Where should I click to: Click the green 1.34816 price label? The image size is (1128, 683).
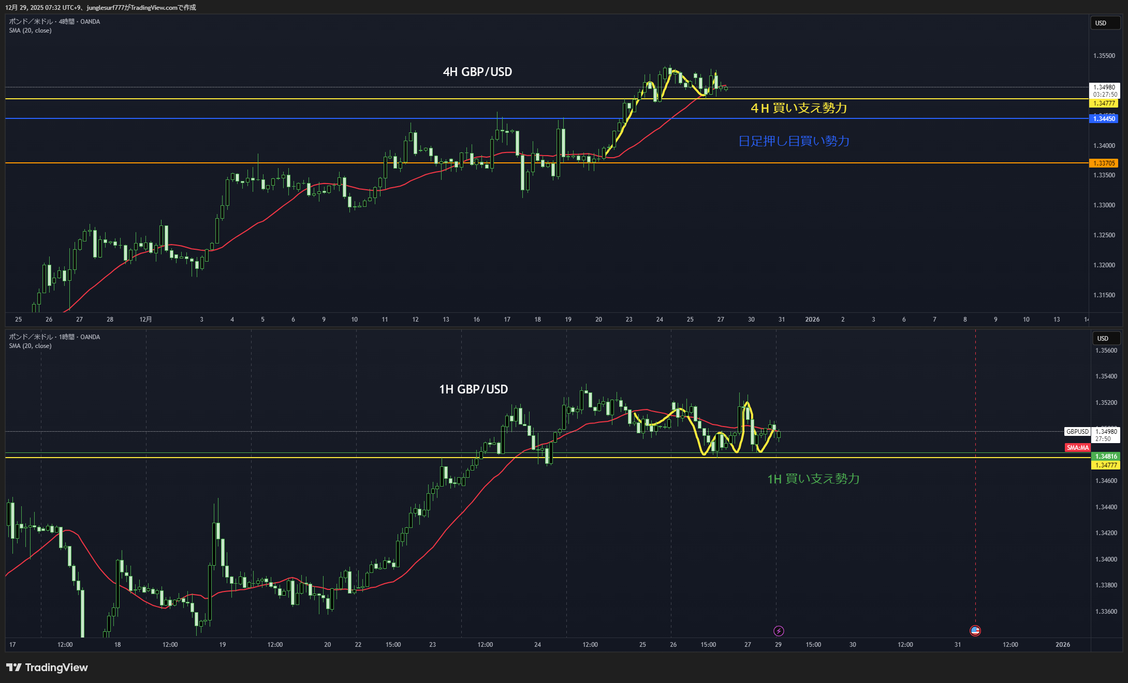pyautogui.click(x=1105, y=457)
